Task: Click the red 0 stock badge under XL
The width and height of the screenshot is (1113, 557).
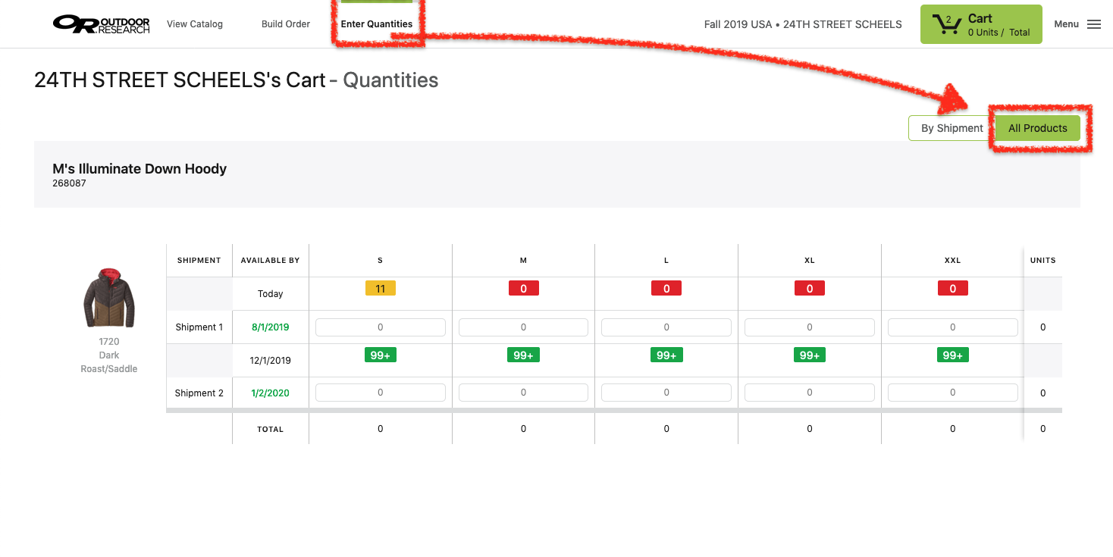Action: 809,289
